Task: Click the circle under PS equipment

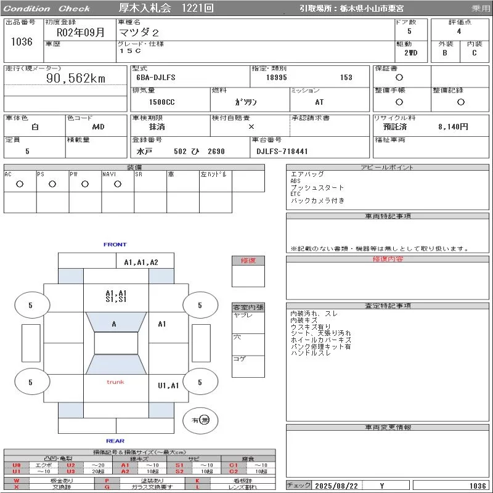Action: point(52,184)
